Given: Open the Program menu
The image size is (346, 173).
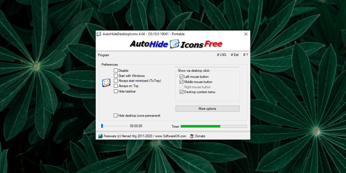Looking at the screenshot, I should click(103, 55).
